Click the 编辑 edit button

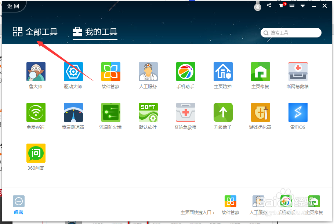(x=18, y=205)
